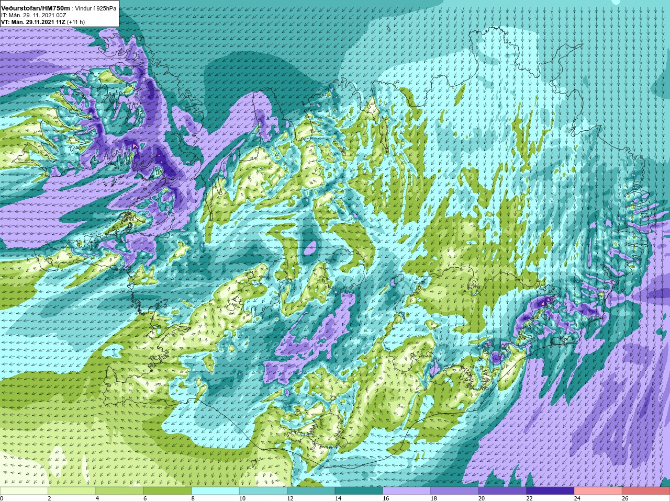Click the 22–24 dark indigo legend swatch
This screenshot has width=670, height=502.
pos(550,491)
